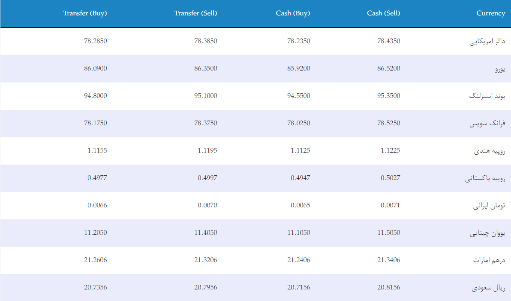
Task: Click the ریال سعودی currency label
Action: tap(488, 288)
